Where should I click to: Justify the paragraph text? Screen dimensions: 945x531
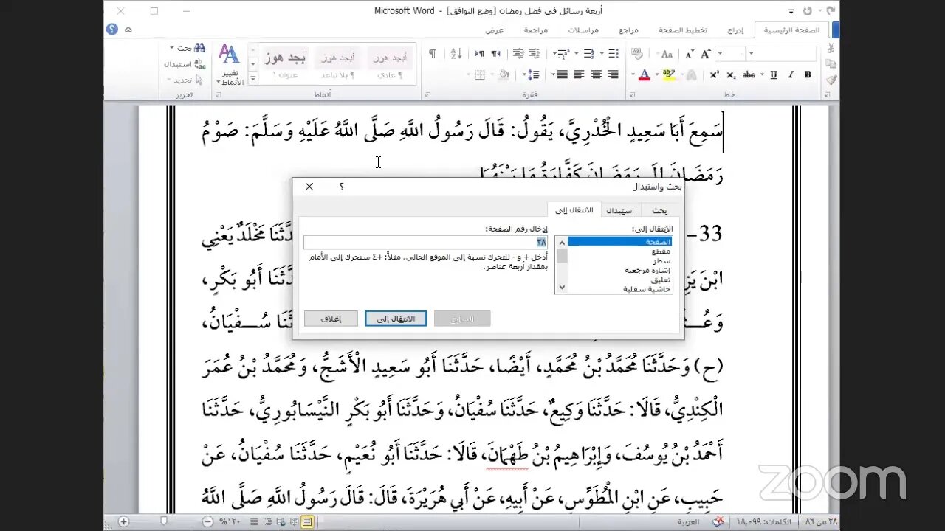(x=563, y=74)
